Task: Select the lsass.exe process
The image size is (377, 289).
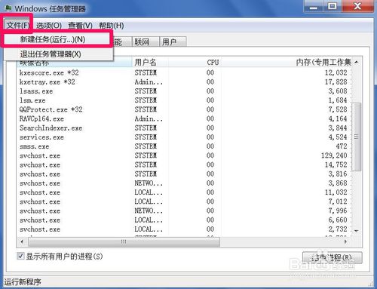Action: 184,91
